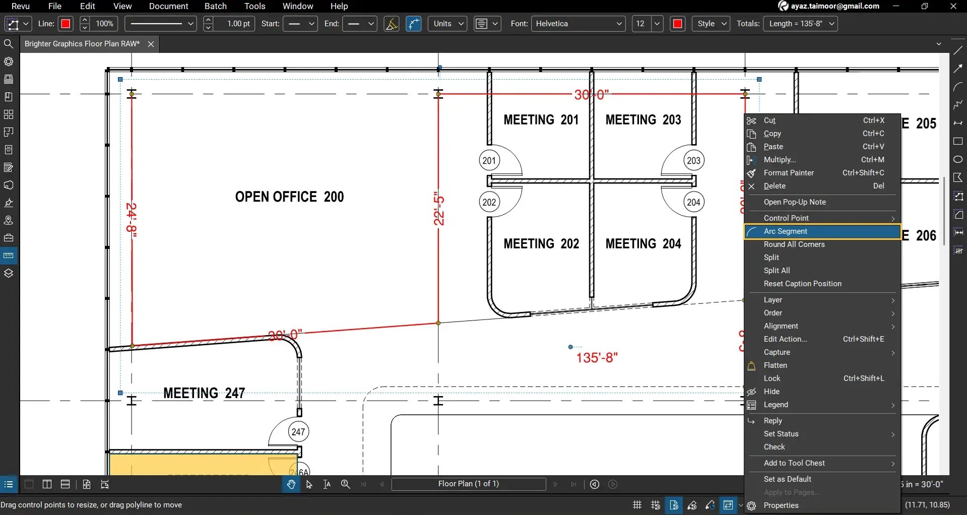This screenshot has width=967, height=515.
Task: Select the Measurements panel icon in the sidebar
Action: (9, 255)
